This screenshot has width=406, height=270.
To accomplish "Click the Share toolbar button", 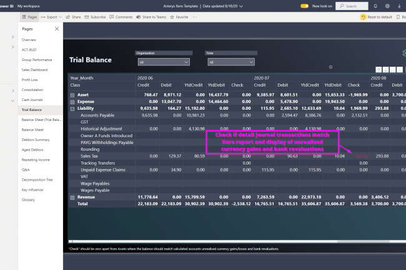I will (x=73, y=17).
